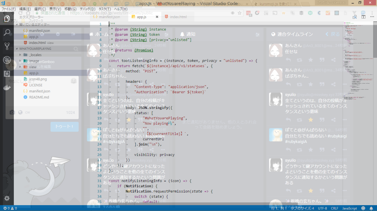Click the Manage gear icon
Image resolution: width=377 pixels, height=211 pixels.
click(x=7, y=198)
